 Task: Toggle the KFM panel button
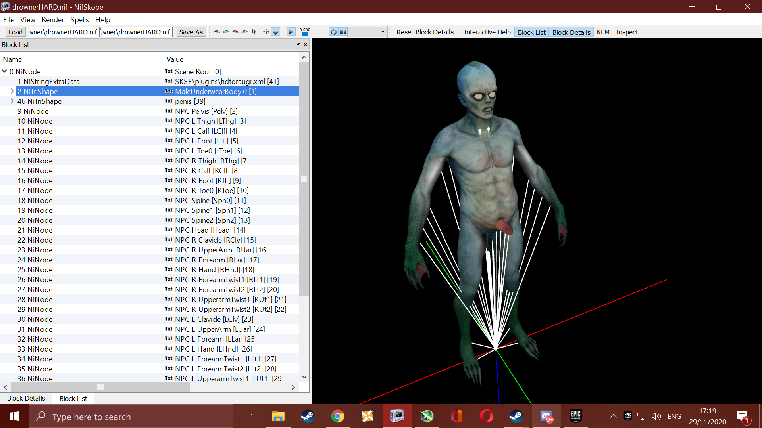pyautogui.click(x=603, y=32)
